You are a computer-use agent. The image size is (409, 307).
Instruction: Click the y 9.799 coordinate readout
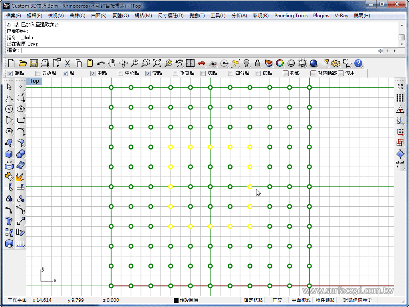(76, 300)
